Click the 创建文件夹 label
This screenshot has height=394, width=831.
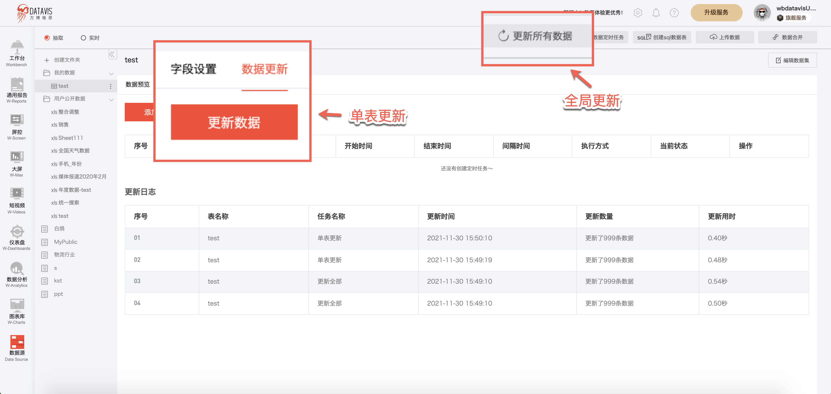[67, 60]
